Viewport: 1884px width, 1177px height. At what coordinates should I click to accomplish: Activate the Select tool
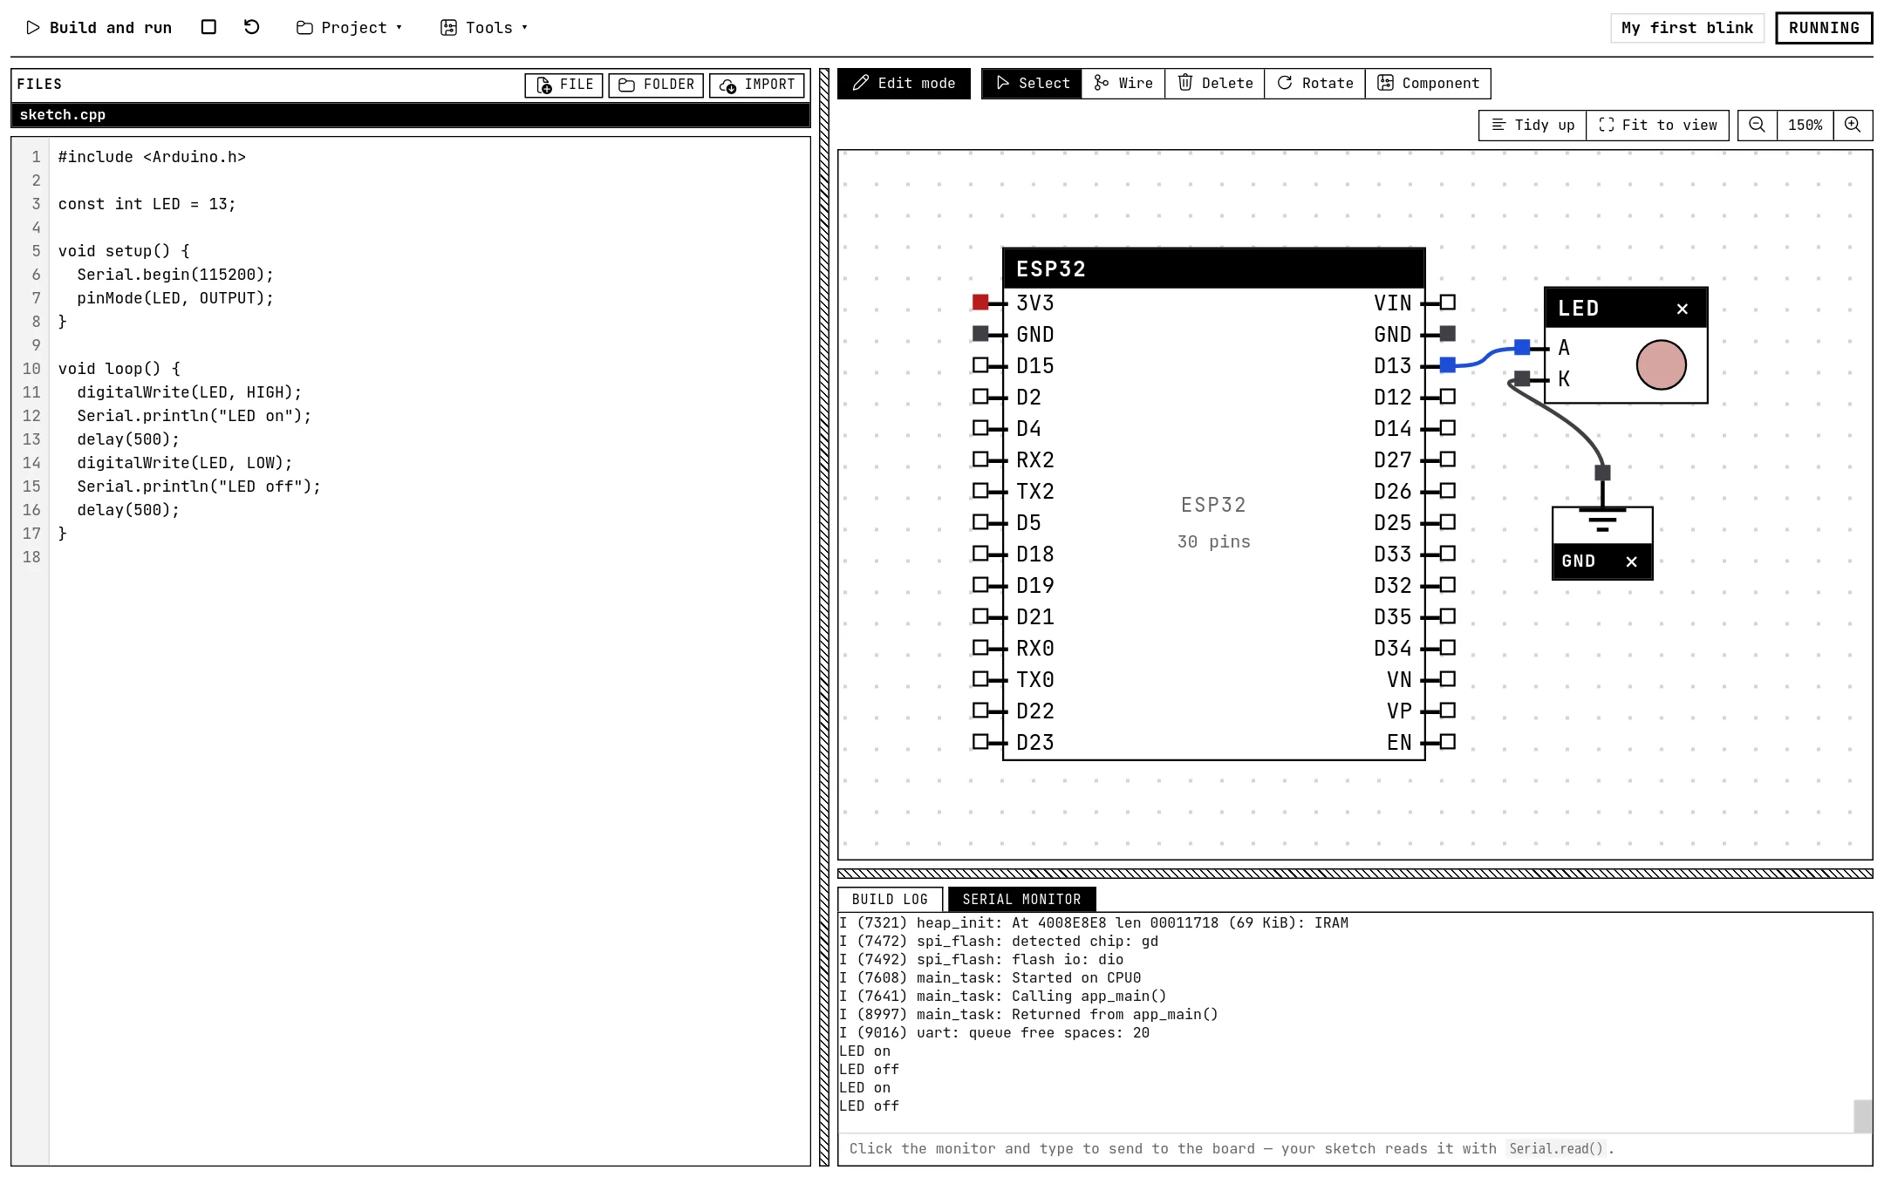click(x=1032, y=84)
